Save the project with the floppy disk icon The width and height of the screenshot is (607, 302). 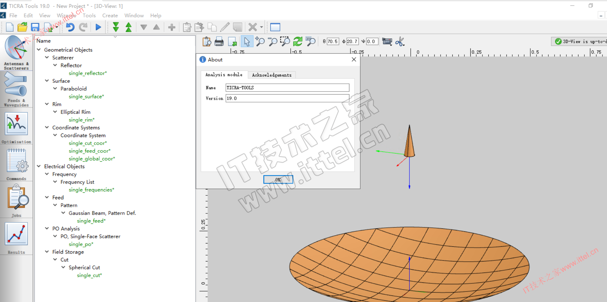35,27
